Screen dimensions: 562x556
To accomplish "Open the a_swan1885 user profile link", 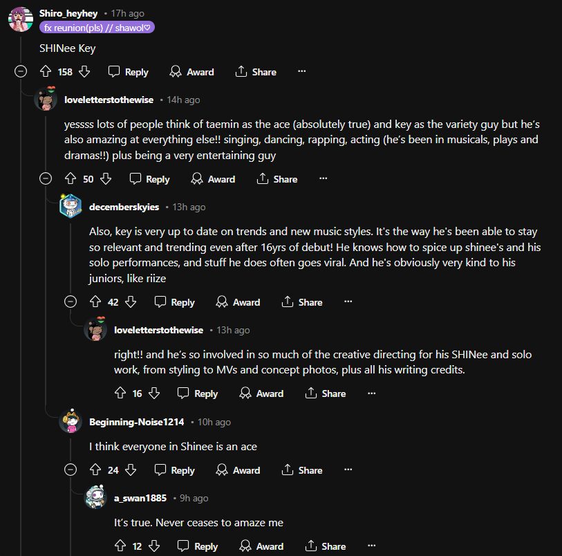I will pyautogui.click(x=140, y=498).
